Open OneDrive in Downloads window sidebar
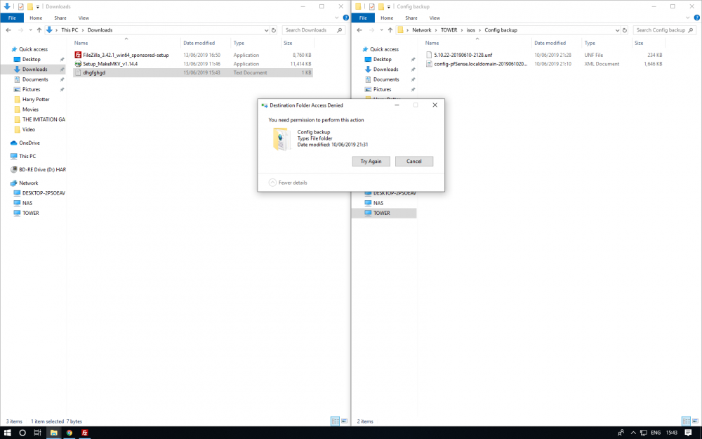The image size is (702, 439). 29,143
